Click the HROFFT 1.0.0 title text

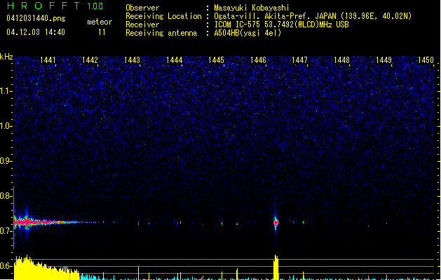(55, 6)
